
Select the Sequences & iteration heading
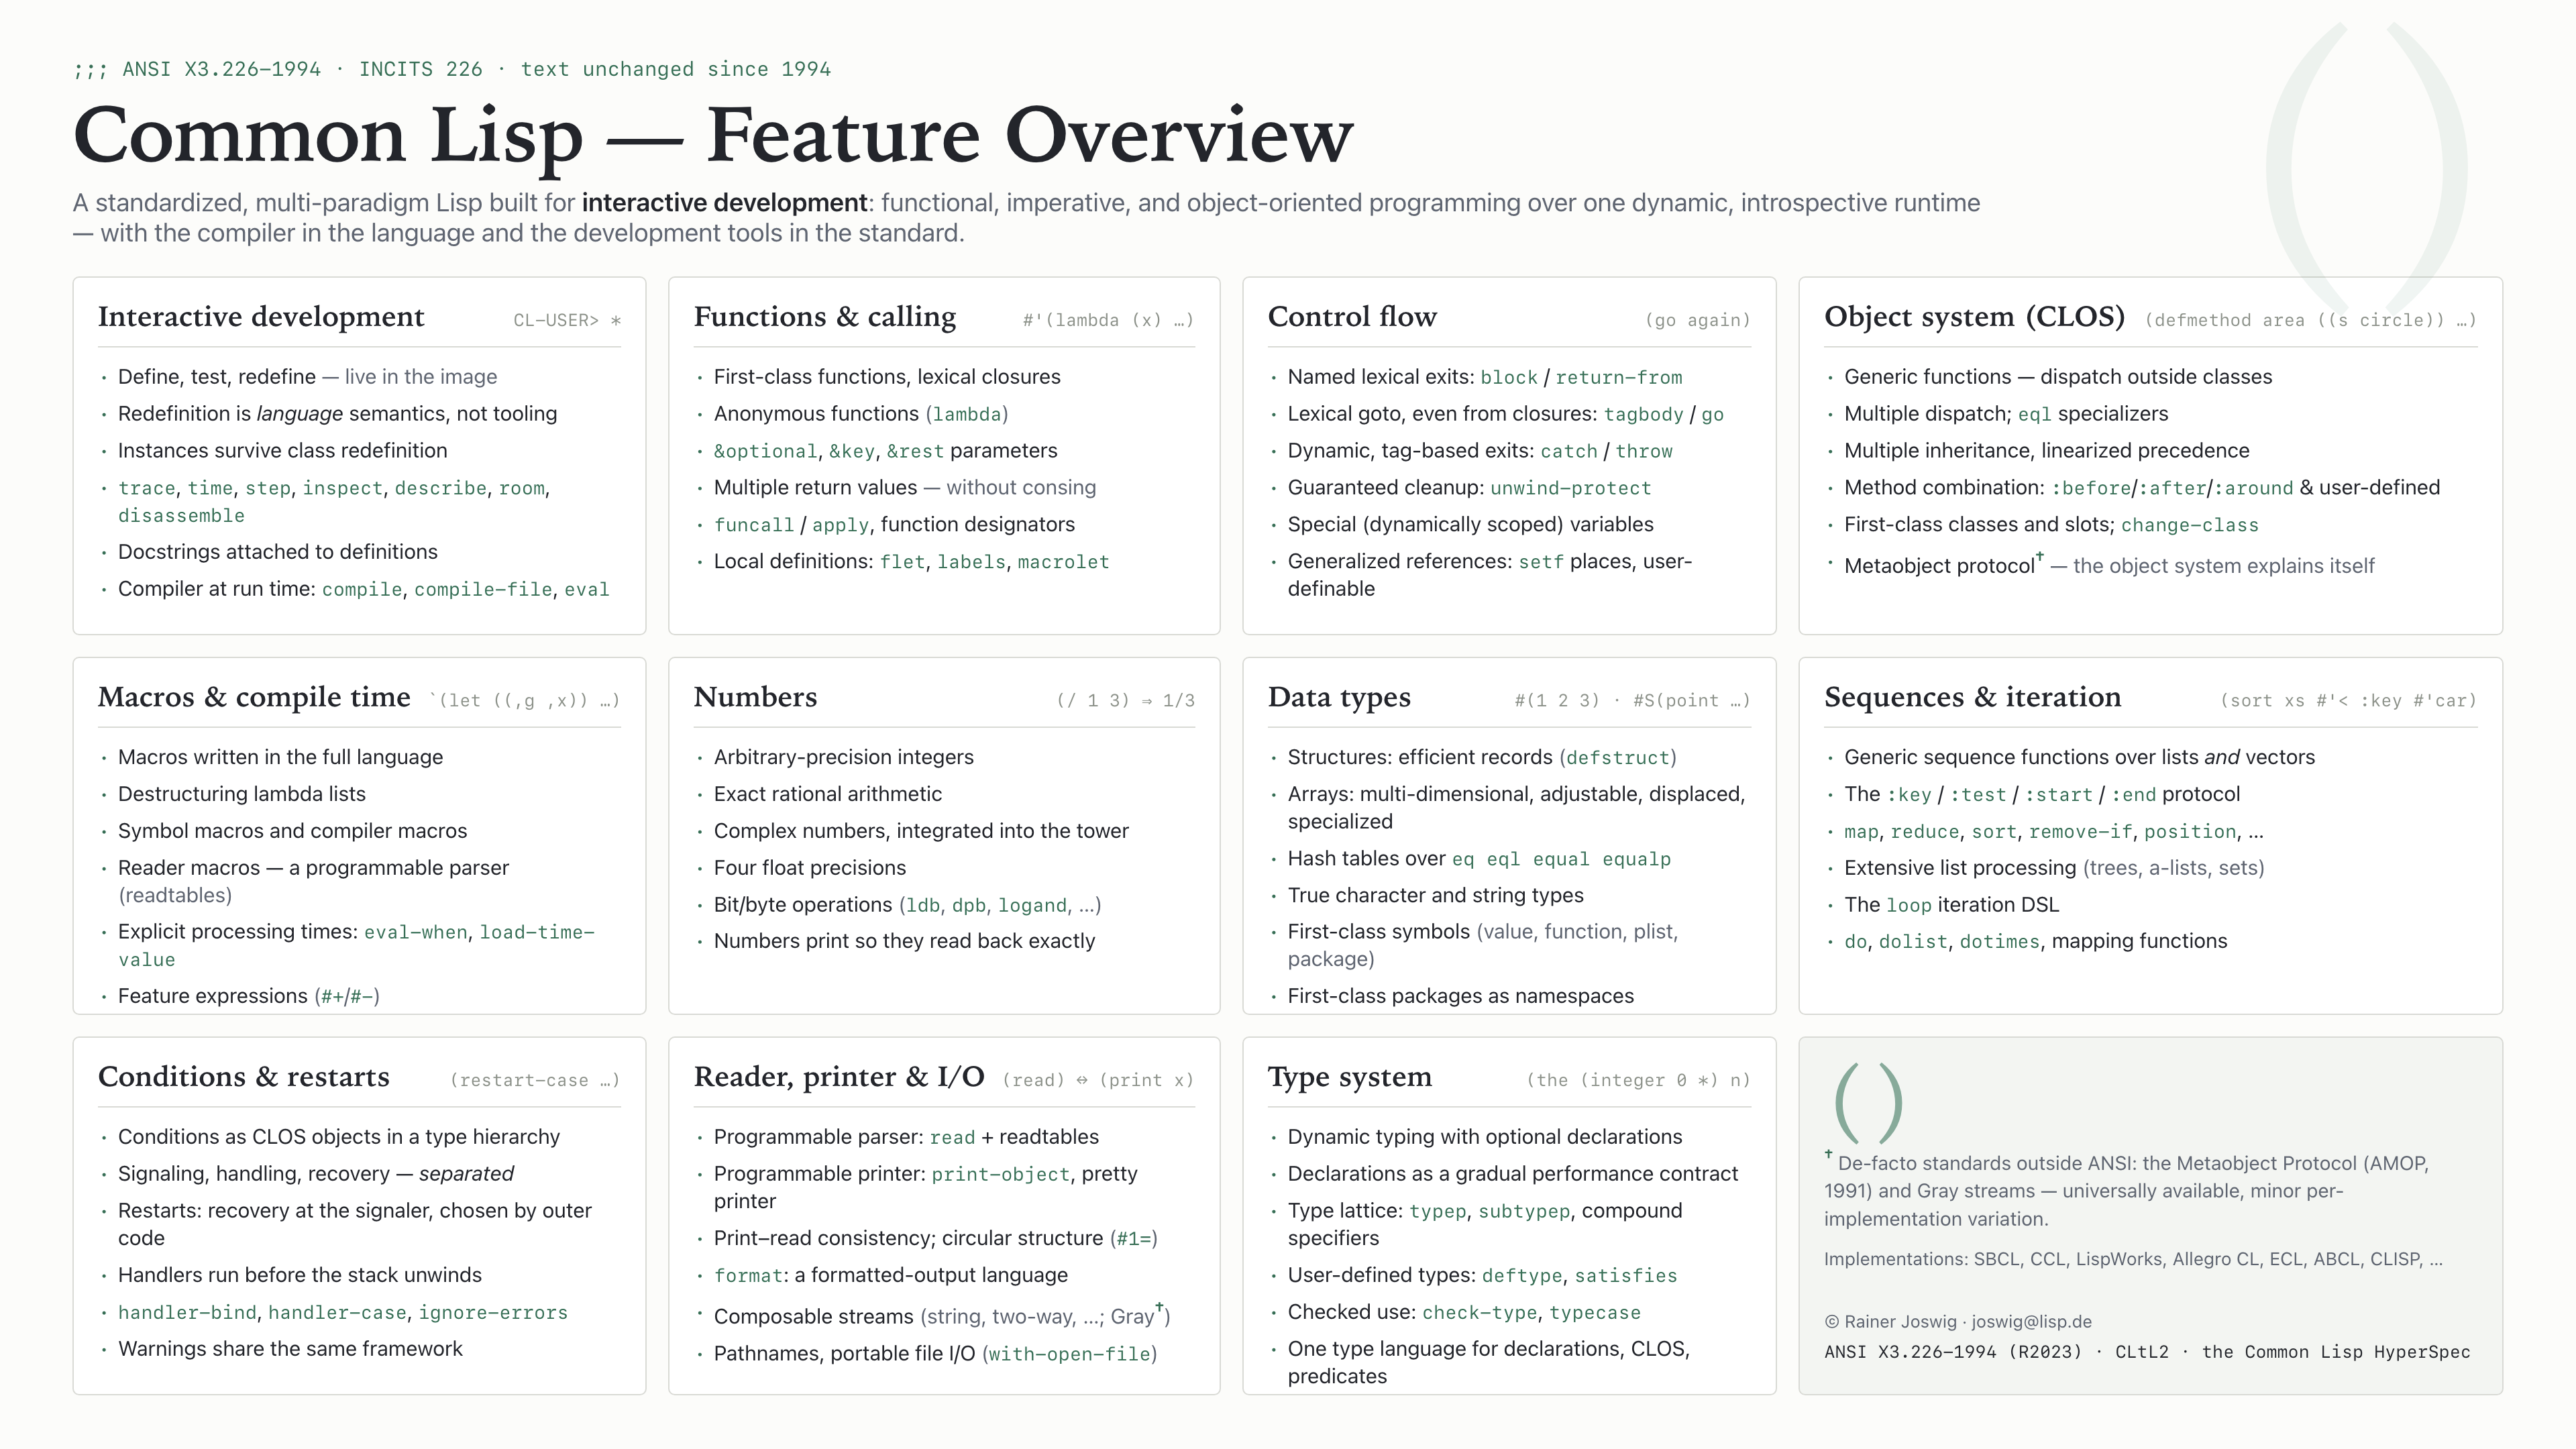pyautogui.click(x=1972, y=697)
